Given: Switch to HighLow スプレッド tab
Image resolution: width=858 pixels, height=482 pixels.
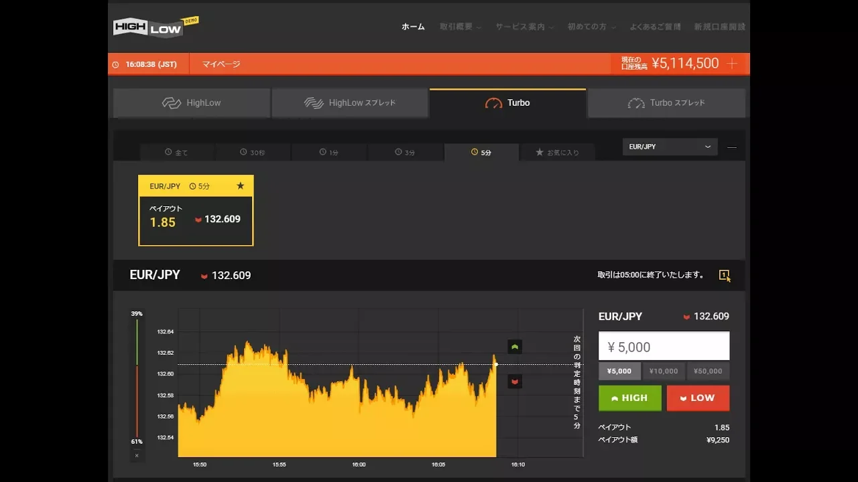Looking at the screenshot, I should tap(350, 103).
